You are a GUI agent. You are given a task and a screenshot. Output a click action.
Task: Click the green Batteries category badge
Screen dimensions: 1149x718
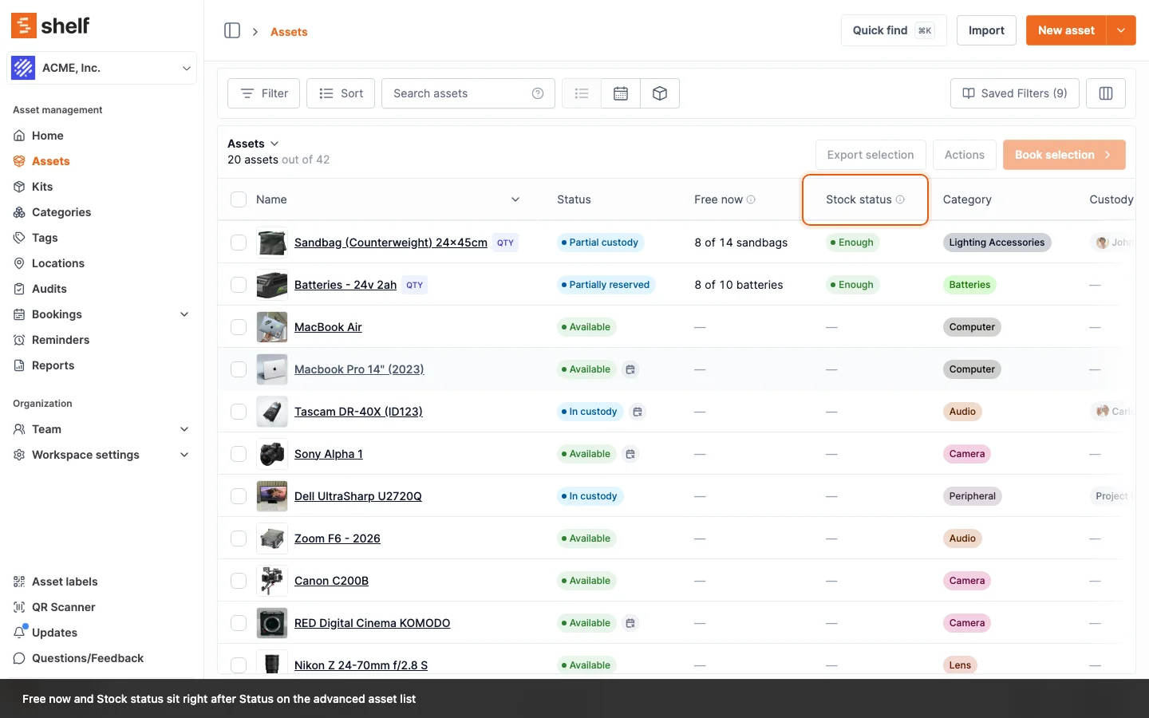[969, 285]
